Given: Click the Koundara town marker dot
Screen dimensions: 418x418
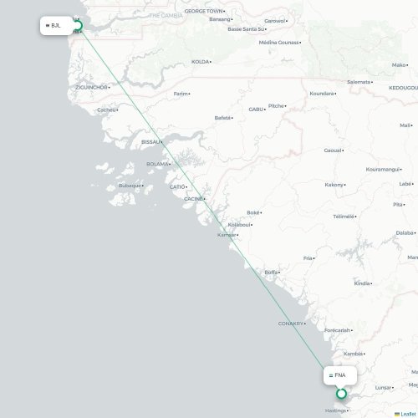Looking at the screenshot, I should click(x=335, y=94).
